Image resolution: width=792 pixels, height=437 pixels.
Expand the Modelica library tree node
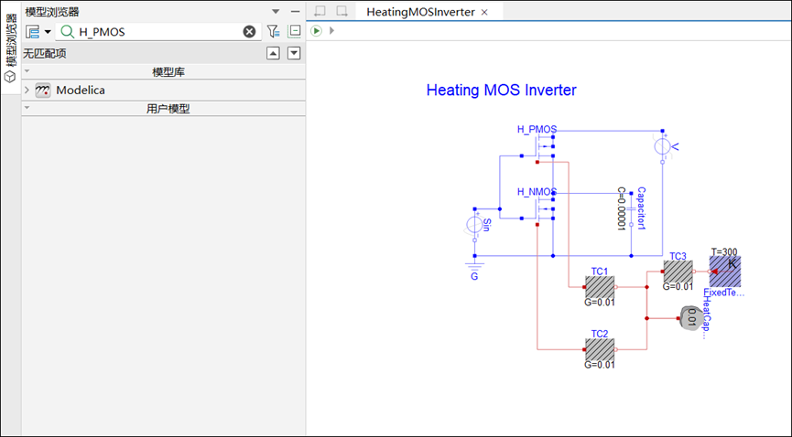27,91
